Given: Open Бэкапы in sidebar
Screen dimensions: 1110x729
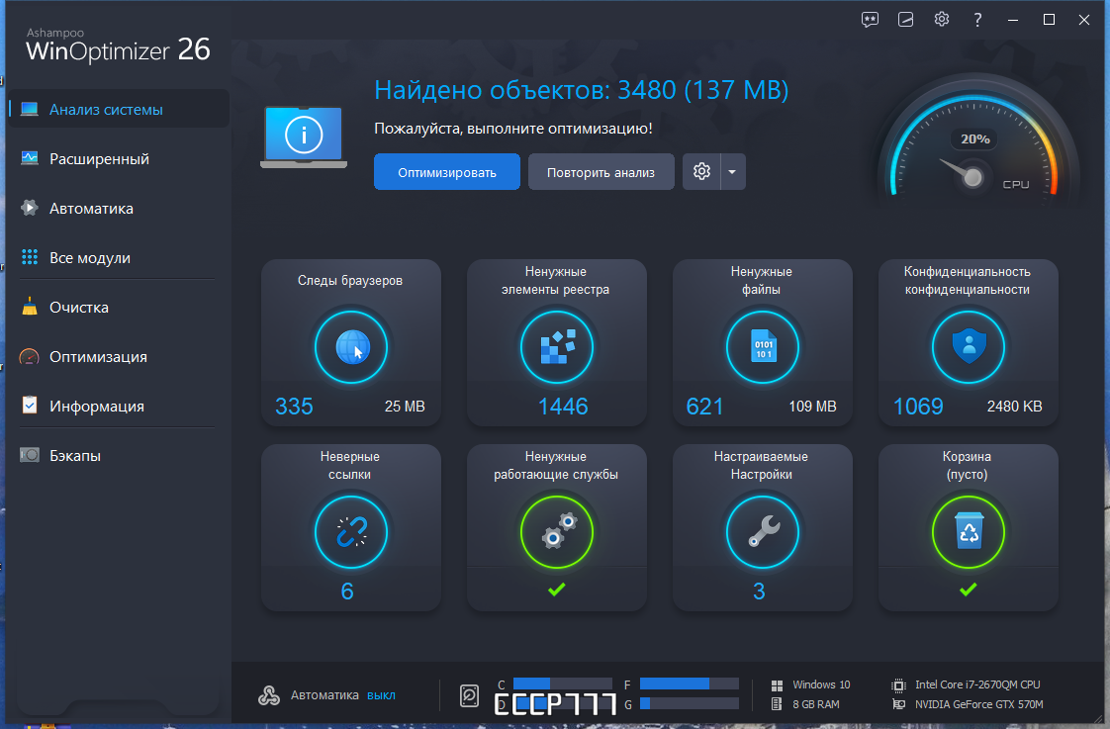Looking at the screenshot, I should [x=119, y=456].
